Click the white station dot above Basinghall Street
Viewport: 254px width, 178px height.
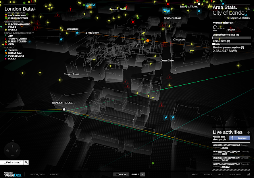click(199, 4)
